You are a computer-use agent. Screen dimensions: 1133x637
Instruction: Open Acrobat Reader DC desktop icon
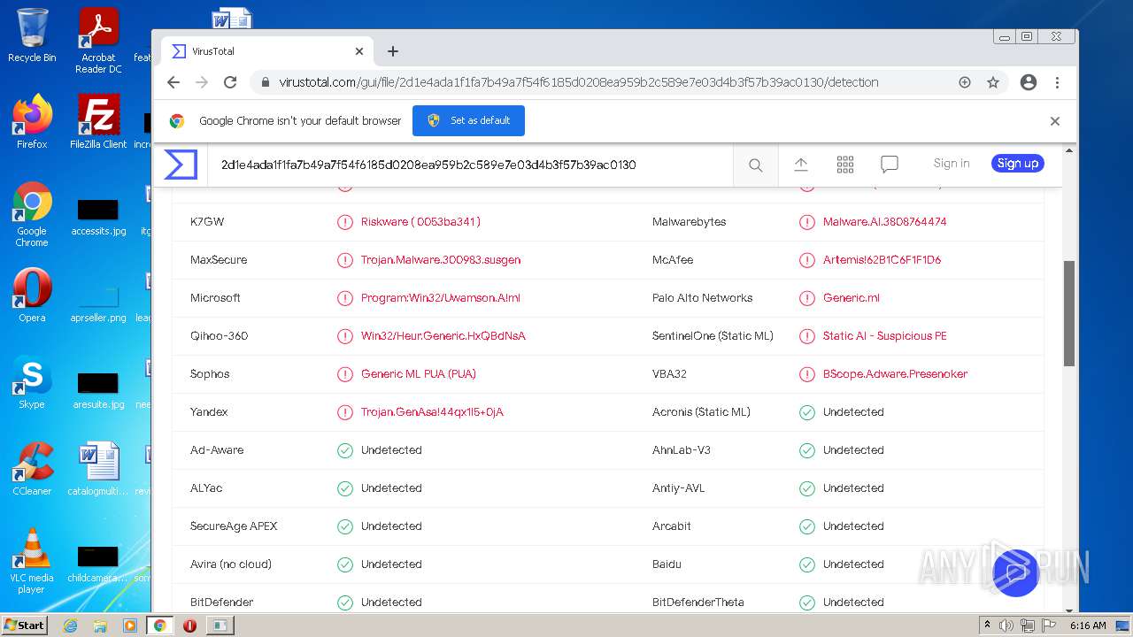point(98,40)
